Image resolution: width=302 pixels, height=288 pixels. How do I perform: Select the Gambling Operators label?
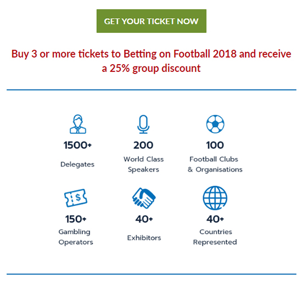point(76,237)
